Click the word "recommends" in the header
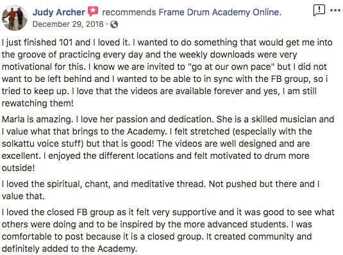Image resolution: width=343 pixels, height=255 pixels. click(x=129, y=12)
